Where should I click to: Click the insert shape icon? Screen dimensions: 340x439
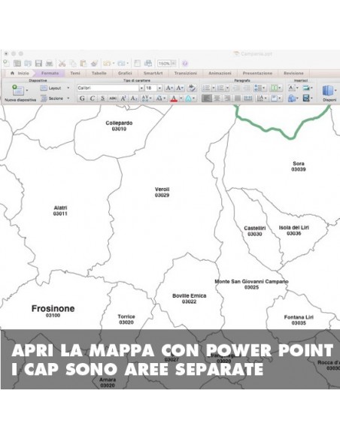[293, 98]
